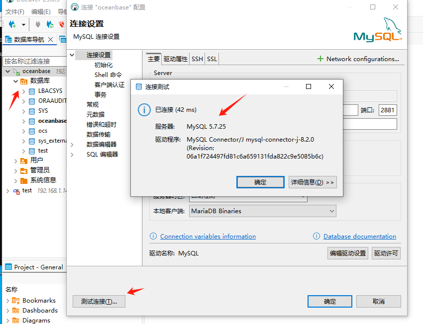Expand the LBACSYS database
This screenshot has width=423, height=324.
point(24,91)
